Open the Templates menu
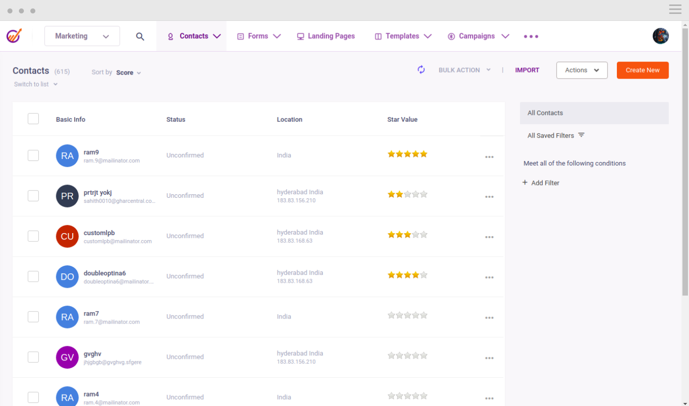689x406 pixels. pyautogui.click(x=402, y=36)
